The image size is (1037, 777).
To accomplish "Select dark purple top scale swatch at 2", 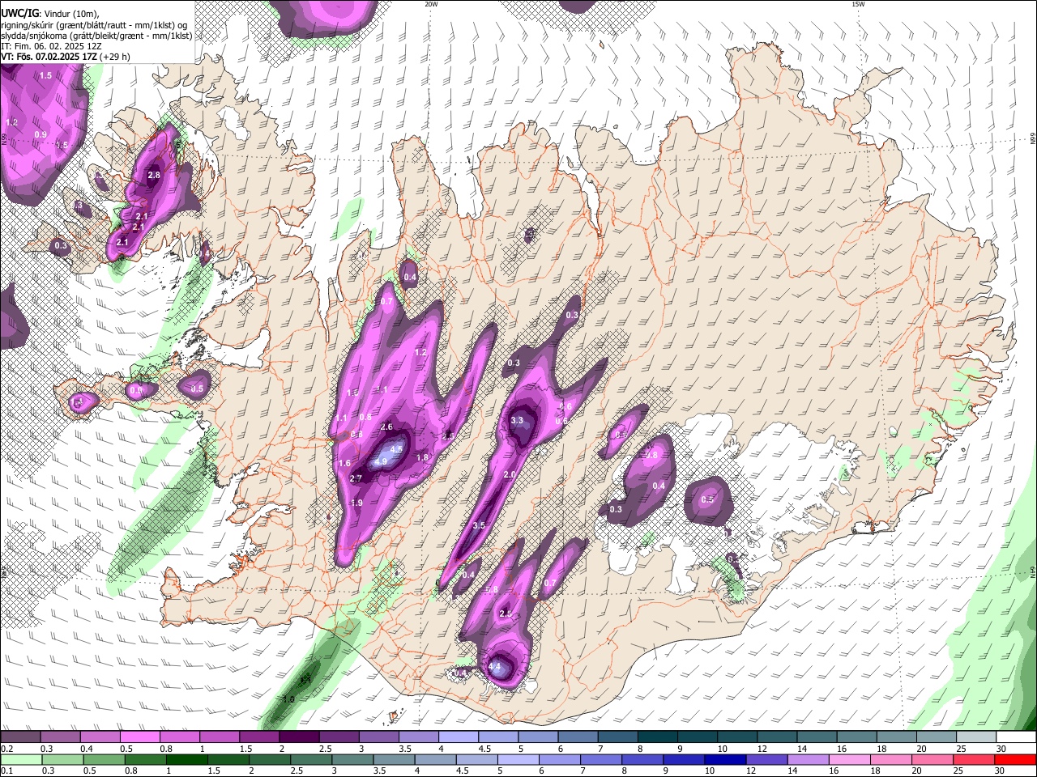I will click(x=299, y=737).
